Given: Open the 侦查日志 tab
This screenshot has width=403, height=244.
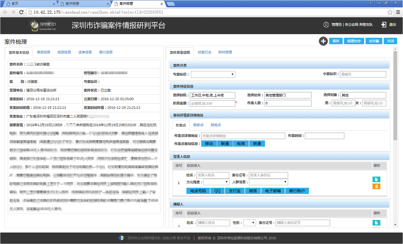Looking at the screenshot, I should tap(204, 52).
